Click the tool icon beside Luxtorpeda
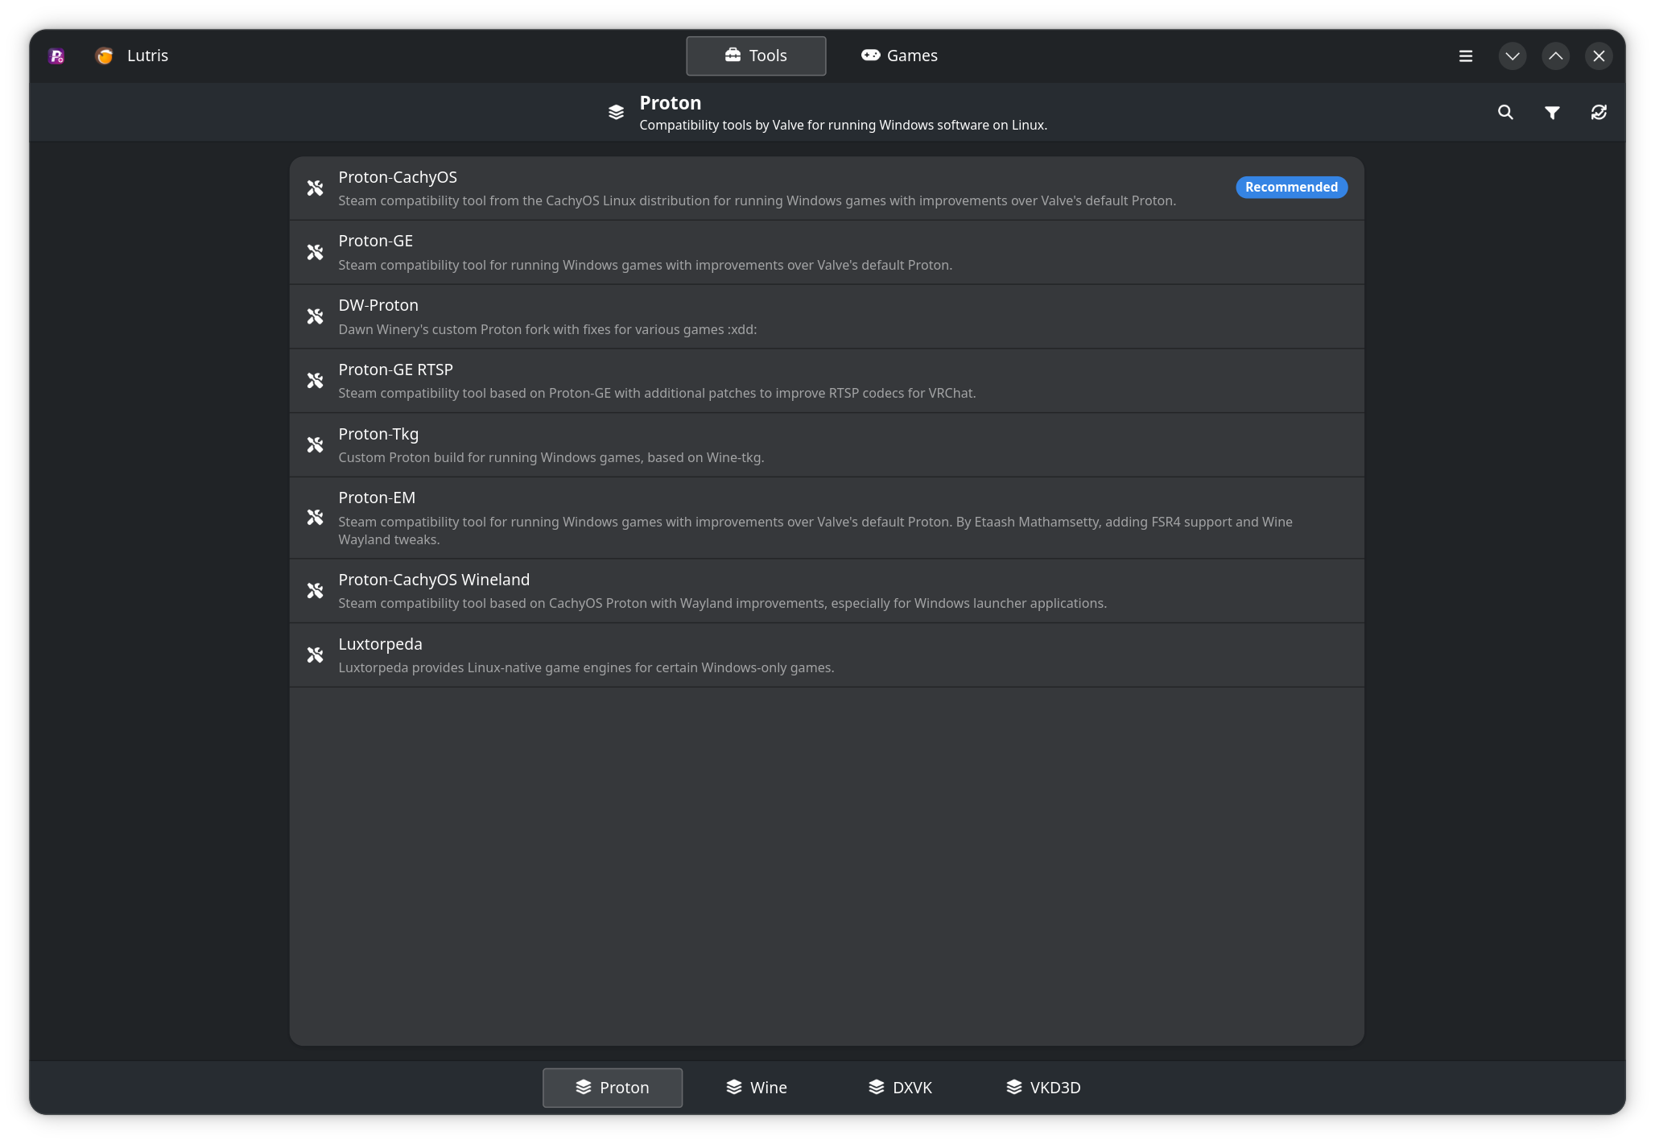The image size is (1655, 1144). (x=315, y=655)
